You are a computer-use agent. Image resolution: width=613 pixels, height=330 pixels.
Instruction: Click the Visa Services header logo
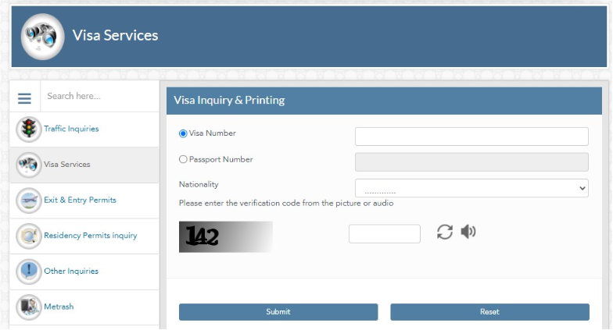pos(42,36)
